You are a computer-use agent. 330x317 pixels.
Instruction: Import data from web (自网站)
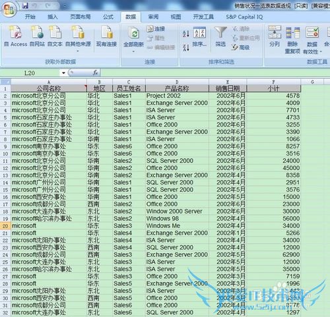(x=37, y=36)
